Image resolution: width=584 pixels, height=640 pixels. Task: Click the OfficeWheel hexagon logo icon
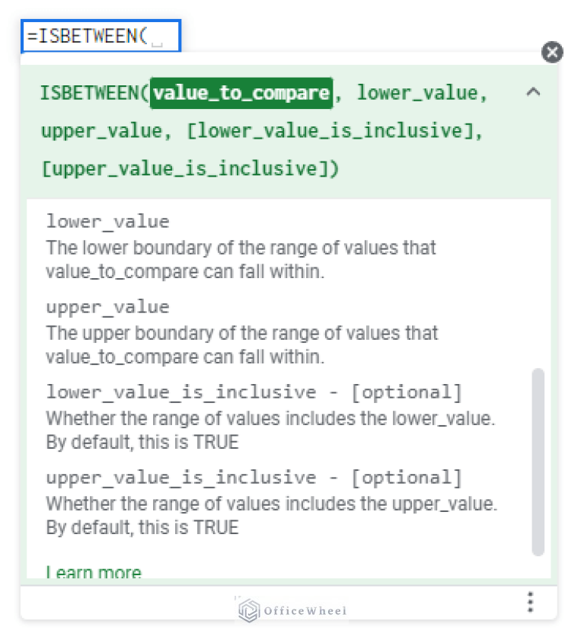click(x=249, y=610)
